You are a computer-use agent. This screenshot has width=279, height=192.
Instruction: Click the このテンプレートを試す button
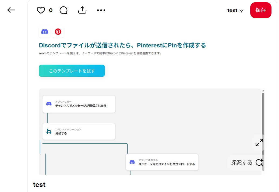[72, 71]
